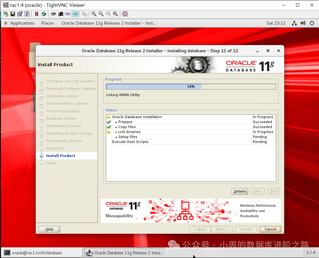Screen dimensions: 319x258
Task: Select the Link binaries status row
Action: [x=191, y=132]
